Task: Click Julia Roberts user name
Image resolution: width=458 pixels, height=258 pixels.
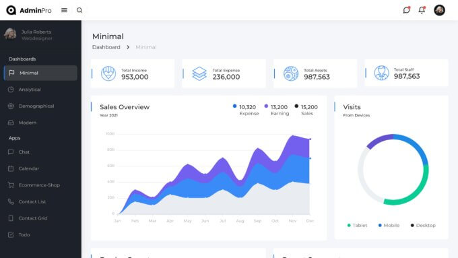Action: click(x=36, y=32)
